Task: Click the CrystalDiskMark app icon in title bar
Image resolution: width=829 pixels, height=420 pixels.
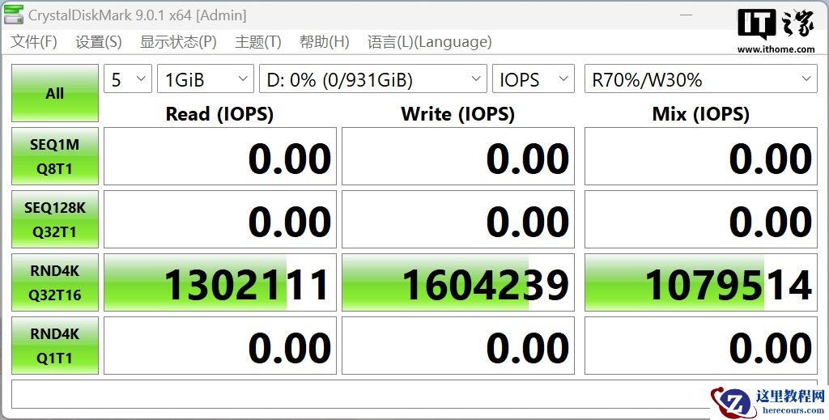Action: (x=14, y=15)
